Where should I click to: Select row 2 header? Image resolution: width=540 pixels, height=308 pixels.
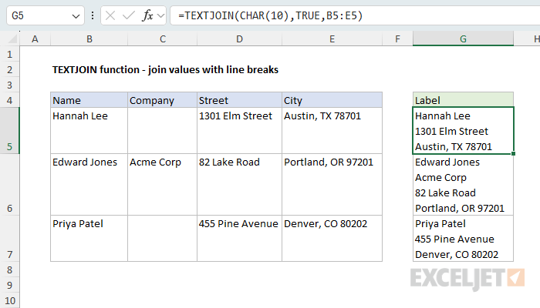pos(9,69)
